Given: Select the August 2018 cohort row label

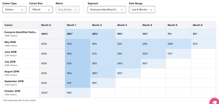Looking at the screenshot, I should pyautogui.click(x=12, y=72).
